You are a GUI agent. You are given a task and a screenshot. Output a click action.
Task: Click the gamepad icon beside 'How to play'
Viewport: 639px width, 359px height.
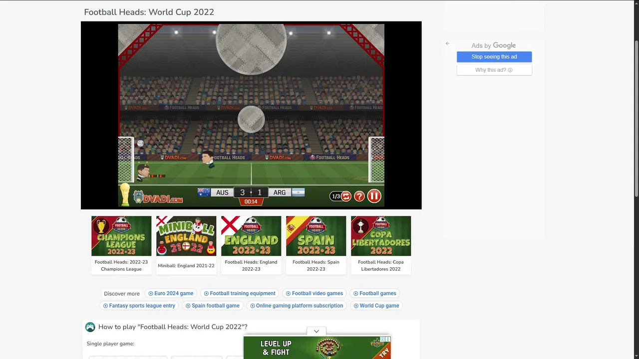(x=90, y=327)
